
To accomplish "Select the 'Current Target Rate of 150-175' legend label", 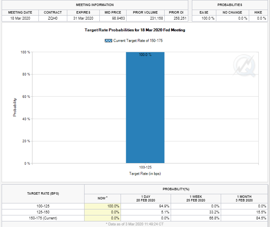I will [138, 41].
